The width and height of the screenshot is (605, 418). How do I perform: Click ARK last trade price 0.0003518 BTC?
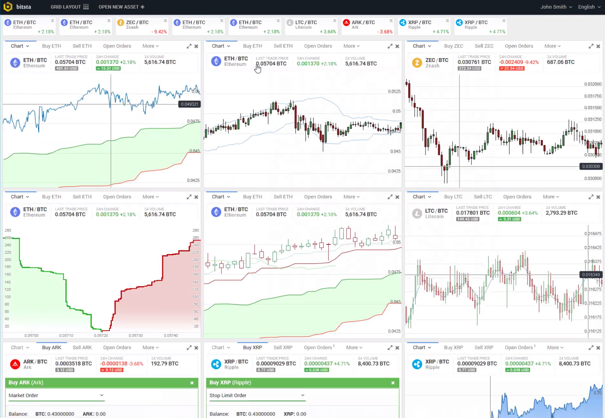pos(73,364)
